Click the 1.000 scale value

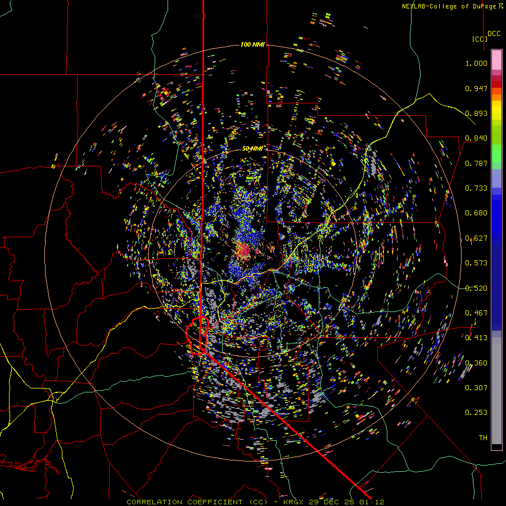[476, 63]
